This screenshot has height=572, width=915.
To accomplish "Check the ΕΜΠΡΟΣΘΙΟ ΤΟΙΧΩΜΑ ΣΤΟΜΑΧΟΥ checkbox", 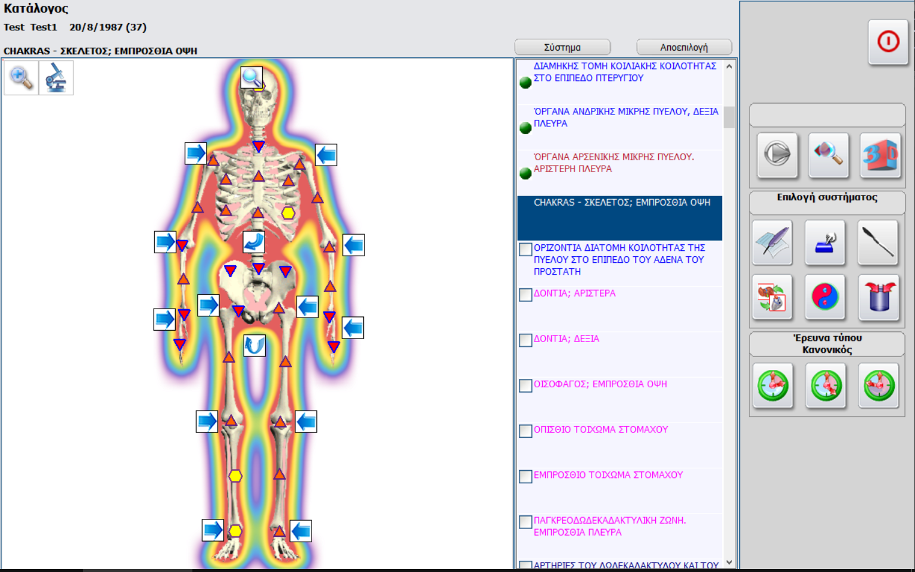I will coord(525,477).
